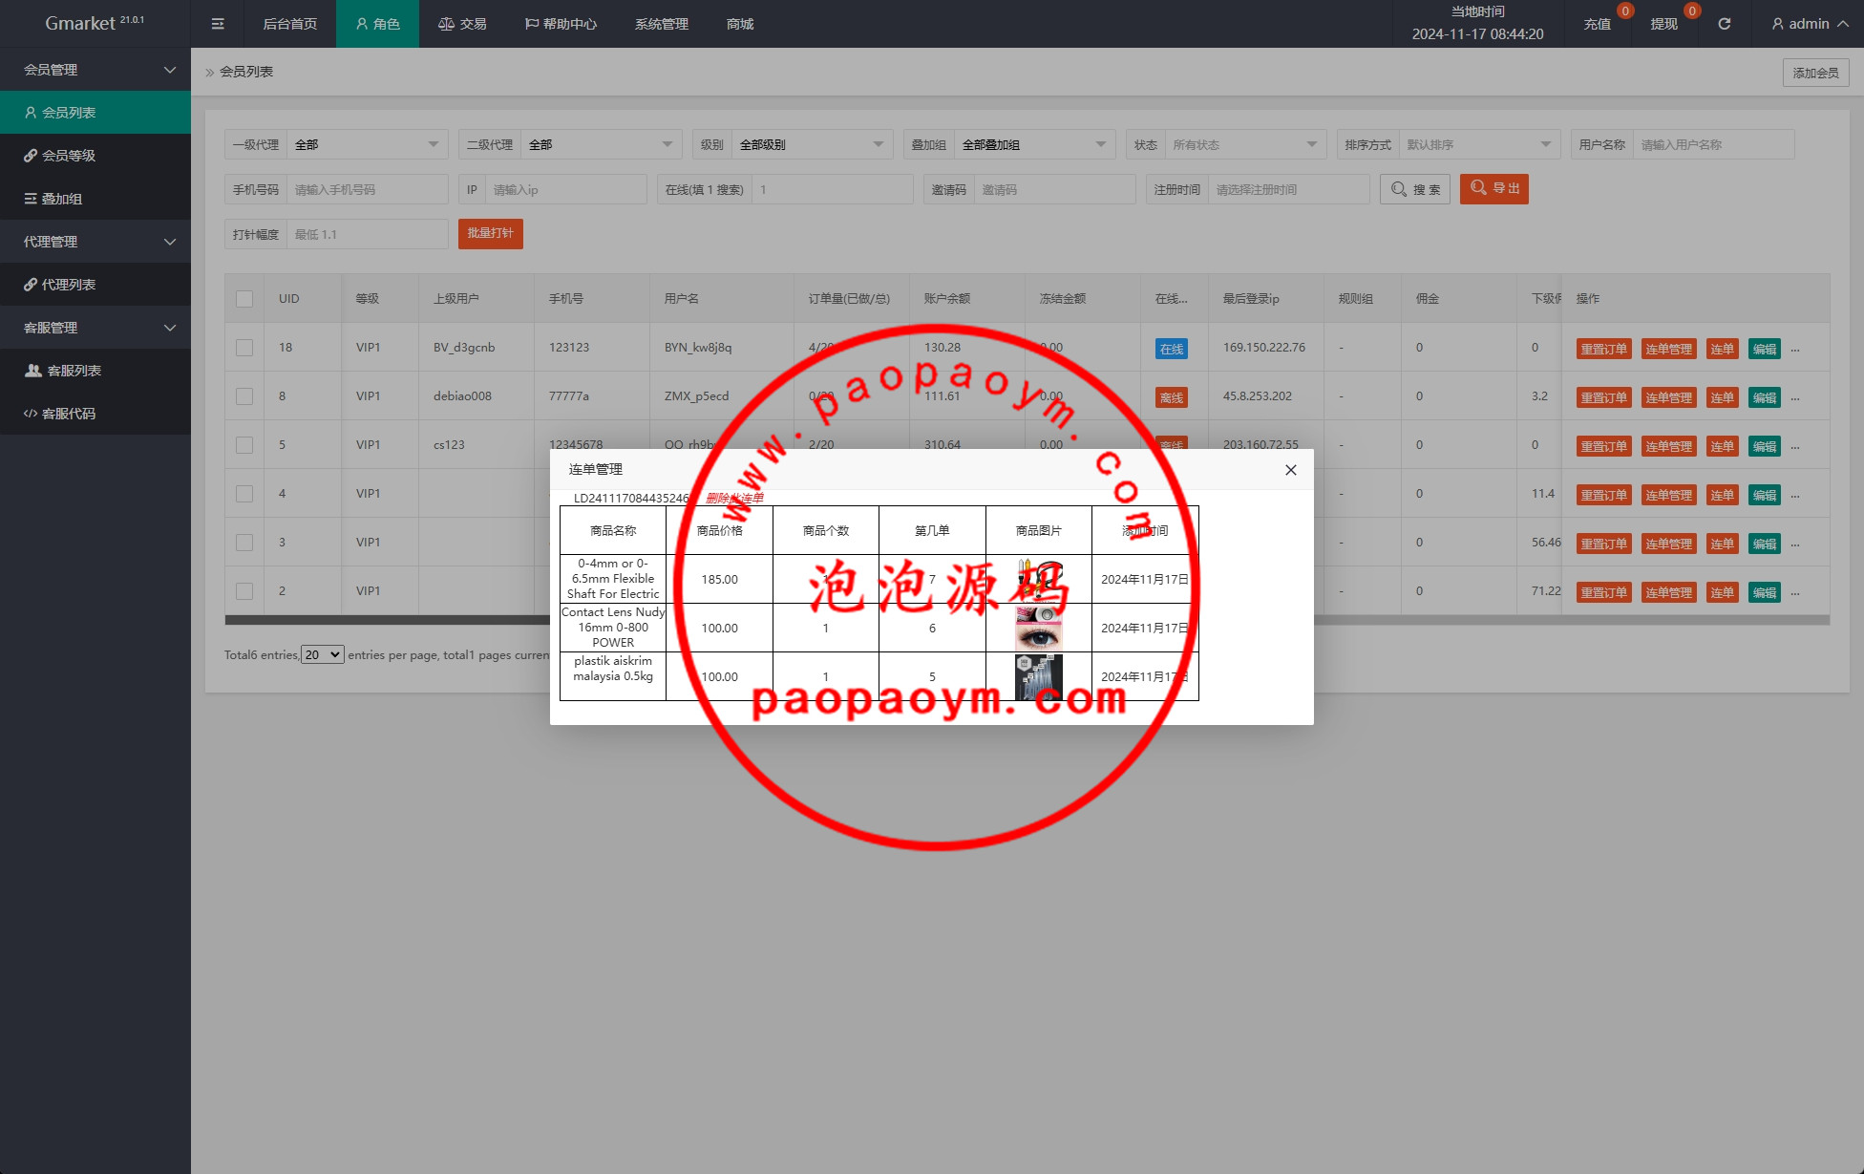Open 二级代理 dropdown
This screenshot has height=1174, width=1864.
(602, 145)
